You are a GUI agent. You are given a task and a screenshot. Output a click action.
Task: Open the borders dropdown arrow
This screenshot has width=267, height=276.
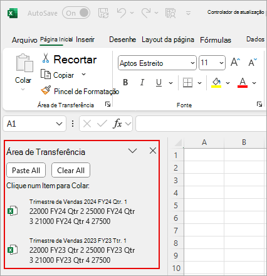coord(199,83)
